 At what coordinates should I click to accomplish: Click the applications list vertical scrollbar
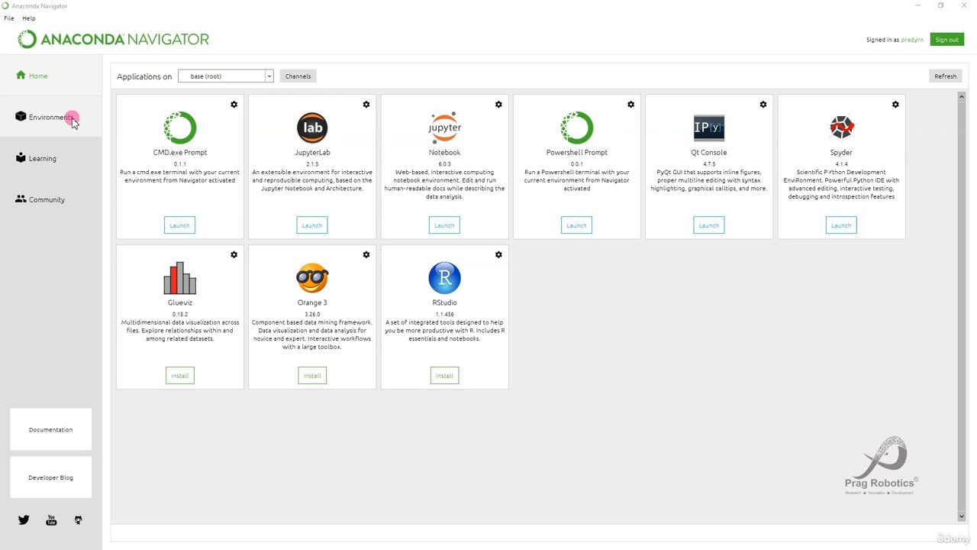(x=962, y=306)
